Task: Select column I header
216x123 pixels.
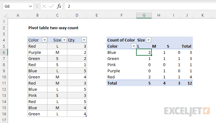Action: pos(173,15)
